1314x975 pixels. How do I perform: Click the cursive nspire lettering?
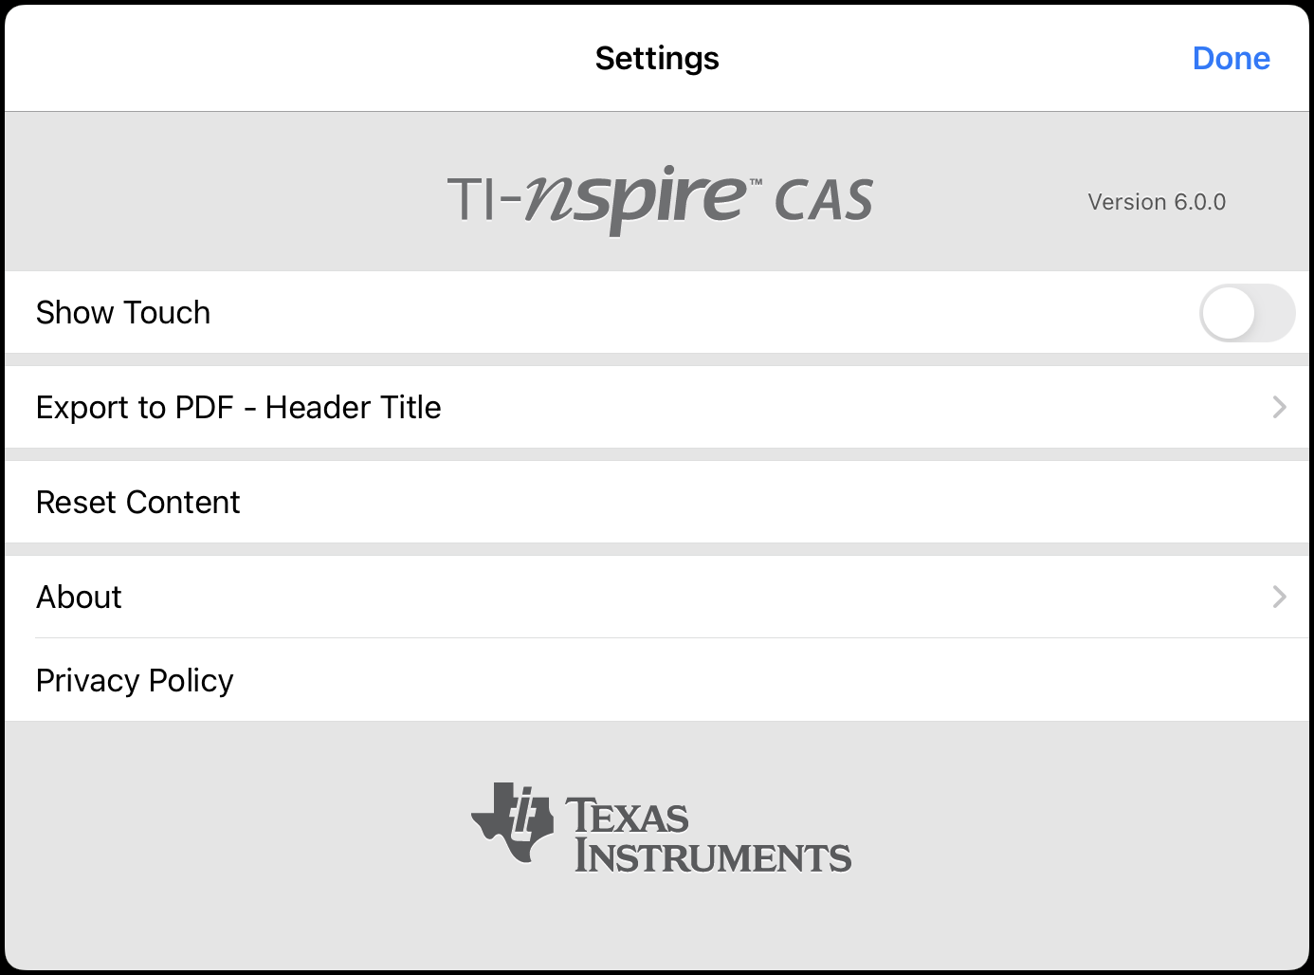[637, 197]
